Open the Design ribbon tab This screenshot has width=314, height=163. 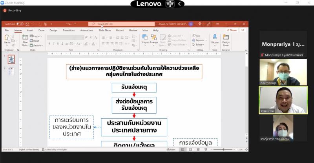53,31
